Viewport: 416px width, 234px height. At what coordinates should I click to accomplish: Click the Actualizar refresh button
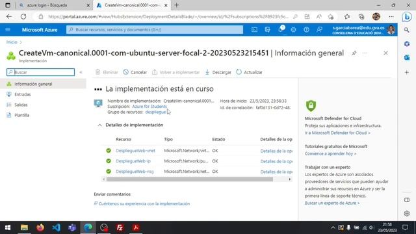click(250, 72)
